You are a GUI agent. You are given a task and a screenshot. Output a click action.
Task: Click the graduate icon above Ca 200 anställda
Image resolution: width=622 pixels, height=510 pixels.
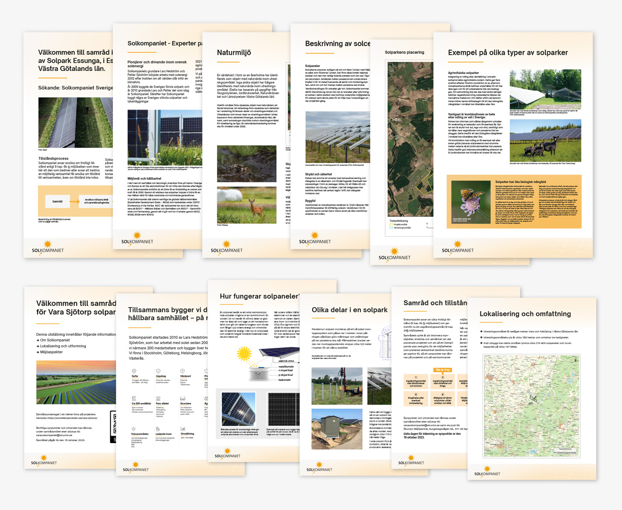pos(134,398)
